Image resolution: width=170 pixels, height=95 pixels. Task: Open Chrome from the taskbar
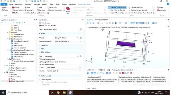(x=58, y=93)
